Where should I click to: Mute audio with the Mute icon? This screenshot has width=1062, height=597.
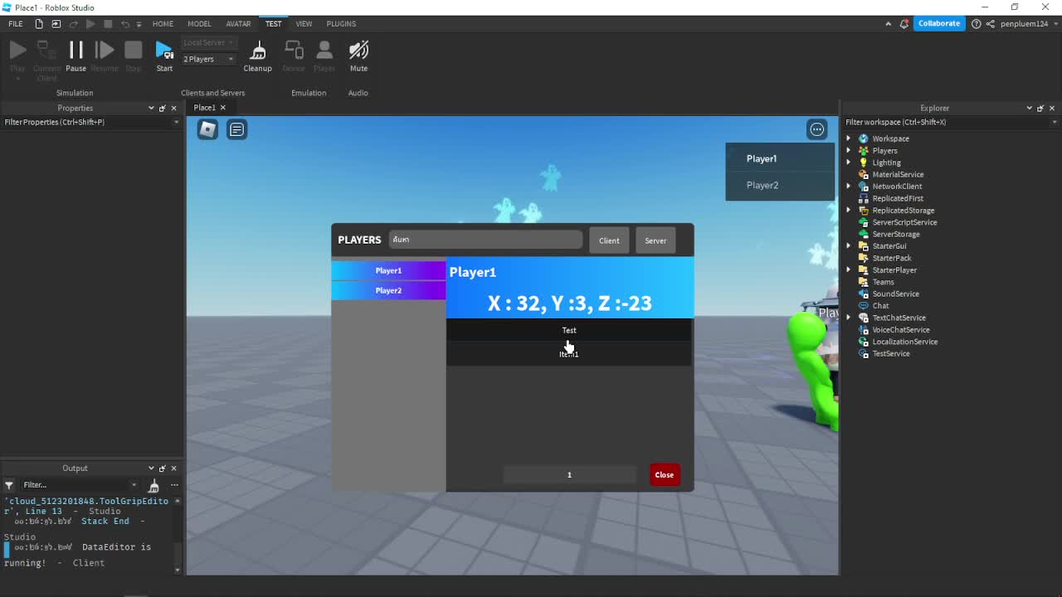(x=358, y=51)
